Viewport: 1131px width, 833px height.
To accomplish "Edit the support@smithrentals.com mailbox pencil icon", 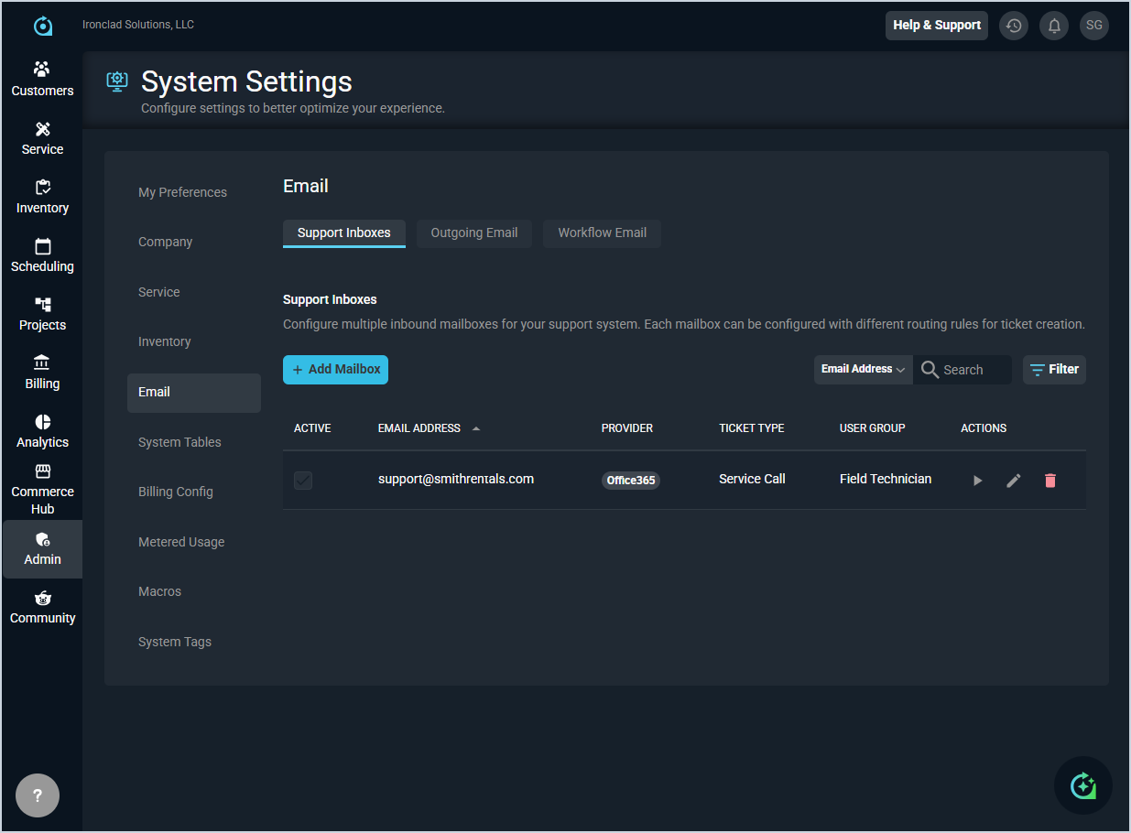I will [1013, 481].
